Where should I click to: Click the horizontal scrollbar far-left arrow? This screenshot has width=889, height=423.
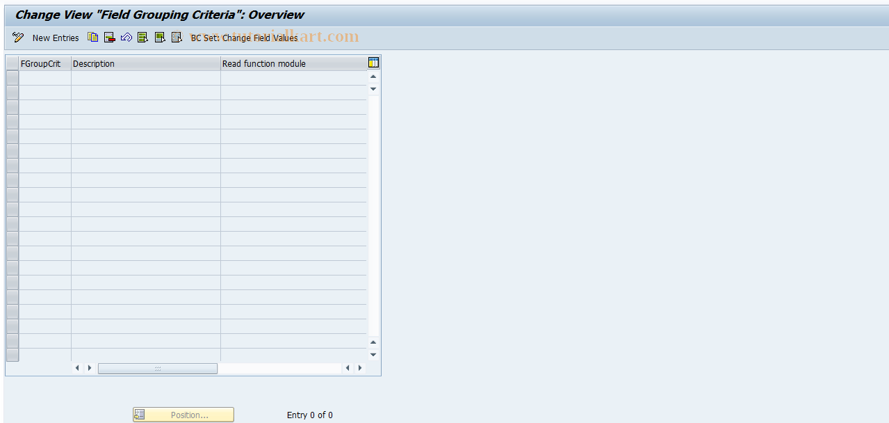coord(77,368)
